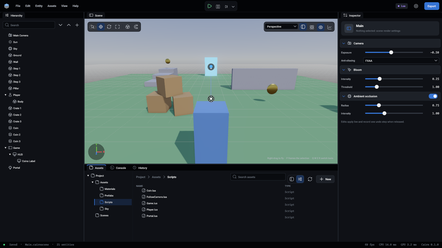The image size is (442, 248).
Task: Open the settings hexagon gear icon
Action: pyautogui.click(x=416, y=6)
